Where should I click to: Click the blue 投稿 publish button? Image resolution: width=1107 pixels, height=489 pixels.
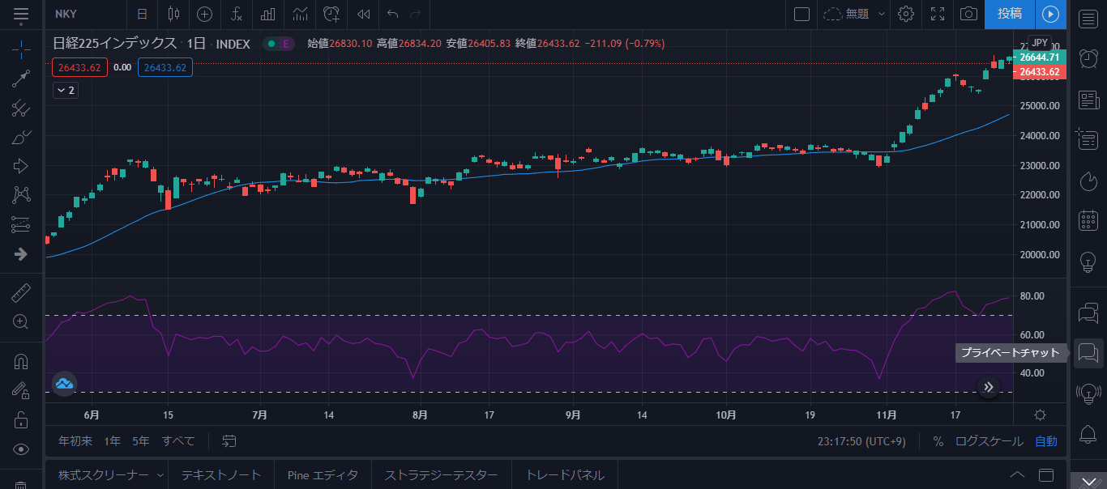tap(1010, 14)
